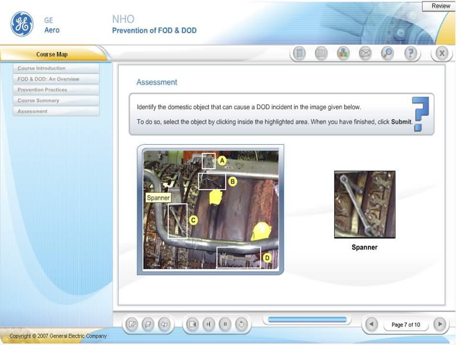Select the Course Map tab

click(52, 54)
